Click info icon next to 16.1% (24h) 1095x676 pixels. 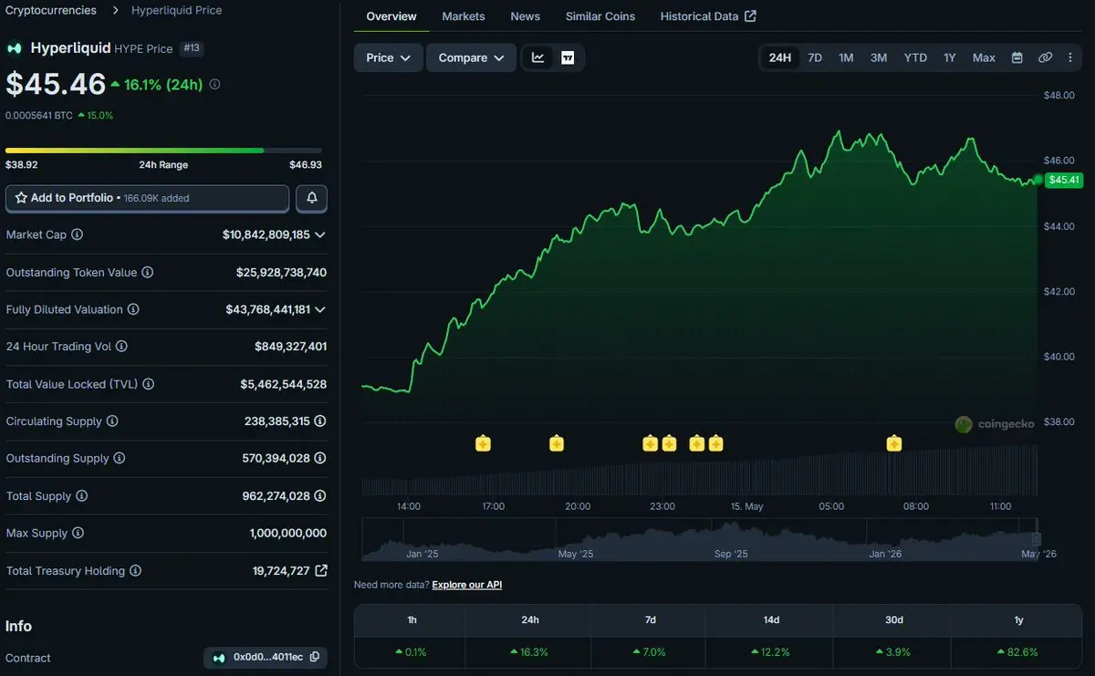point(214,84)
